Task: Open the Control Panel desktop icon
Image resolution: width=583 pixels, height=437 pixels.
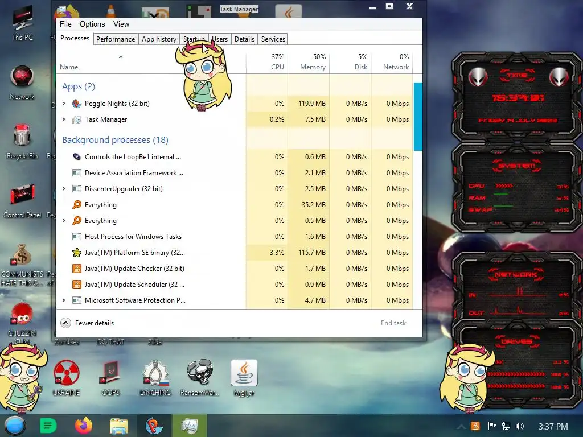Action: coord(22,201)
